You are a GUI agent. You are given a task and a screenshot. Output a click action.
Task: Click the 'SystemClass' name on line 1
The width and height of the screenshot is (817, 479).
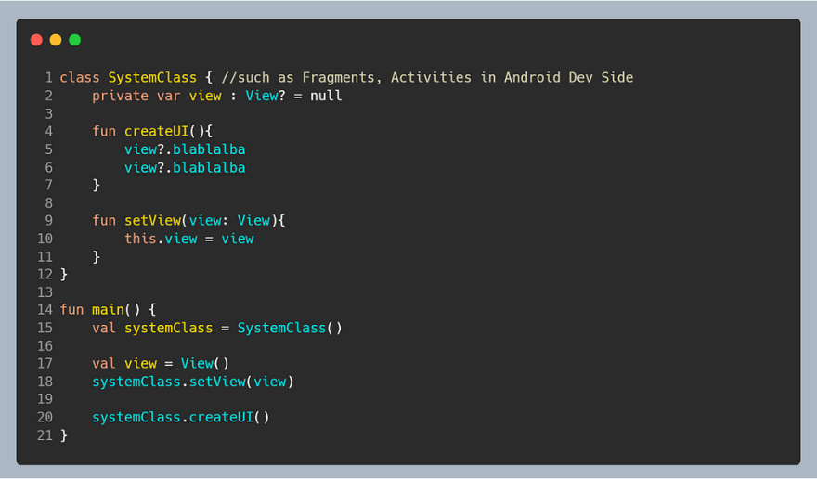152,78
